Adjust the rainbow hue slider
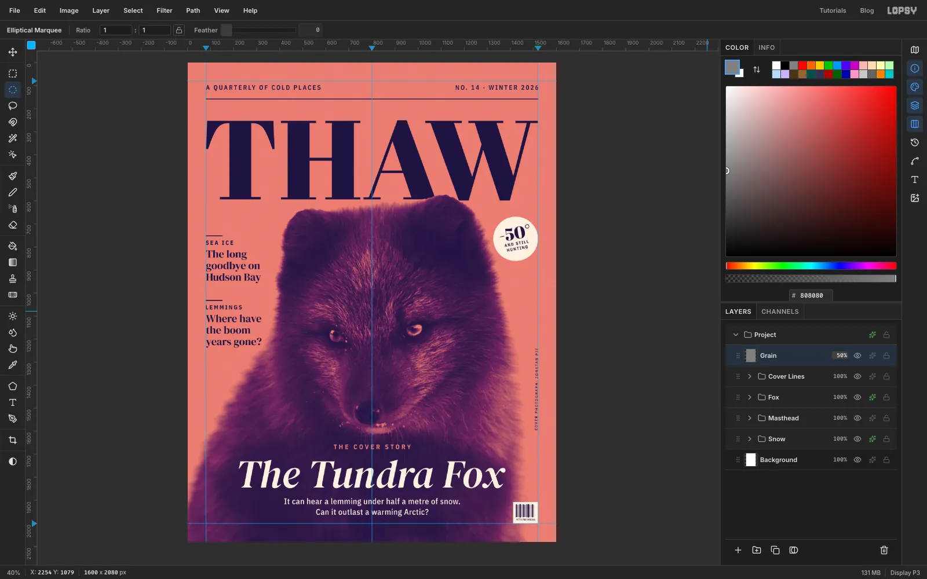 811,266
